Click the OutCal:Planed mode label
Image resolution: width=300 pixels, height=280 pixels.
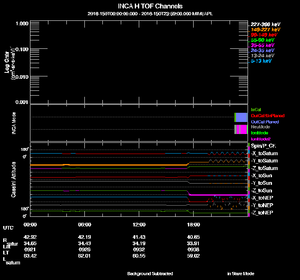tap(264, 121)
